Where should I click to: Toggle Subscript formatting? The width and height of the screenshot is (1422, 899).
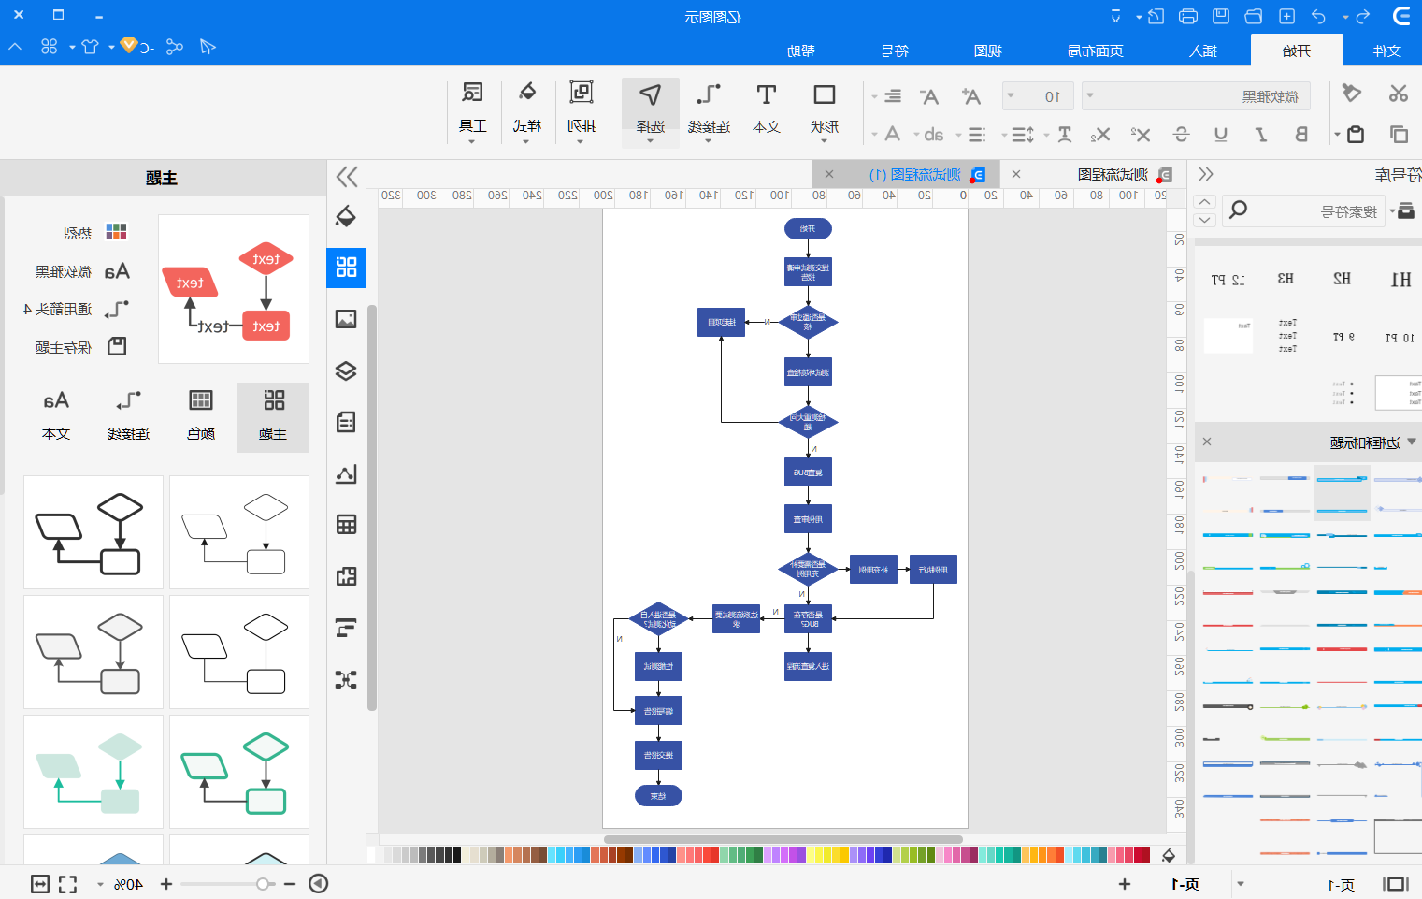click(1100, 135)
